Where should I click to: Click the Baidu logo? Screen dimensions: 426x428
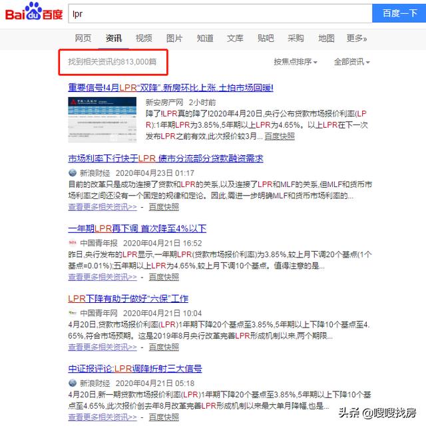click(34, 12)
